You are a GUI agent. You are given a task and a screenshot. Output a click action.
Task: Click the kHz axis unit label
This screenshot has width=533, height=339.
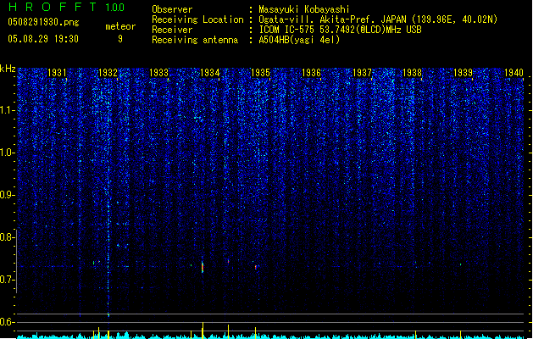coord(8,69)
